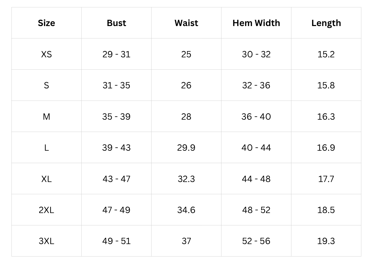Click the length value 15.2
The height and width of the screenshot is (263, 369).
[326, 54]
